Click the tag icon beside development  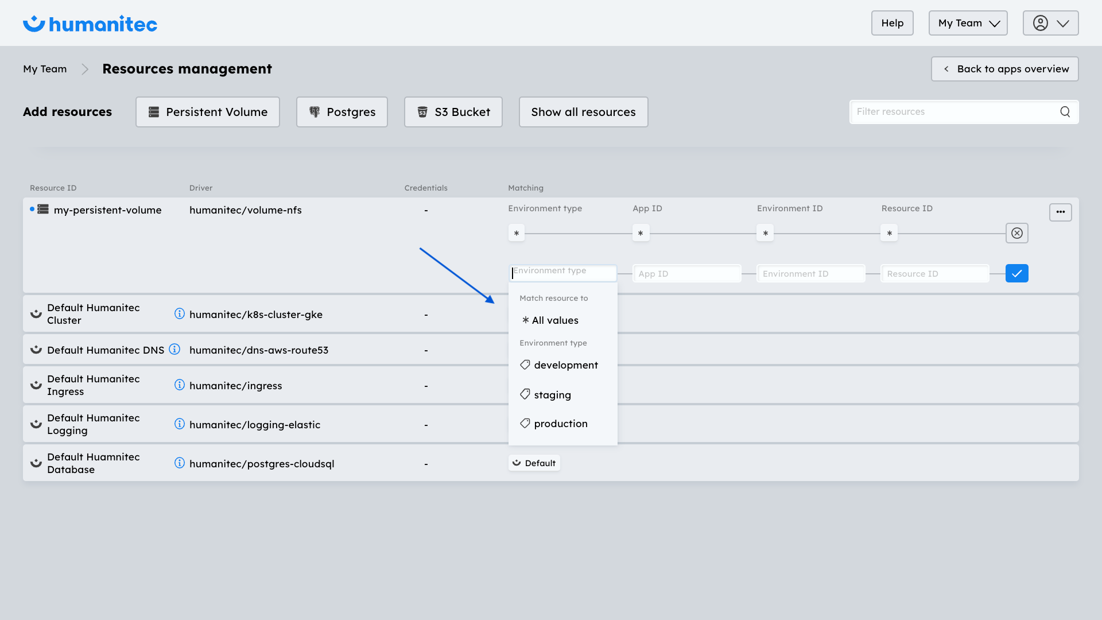click(525, 365)
